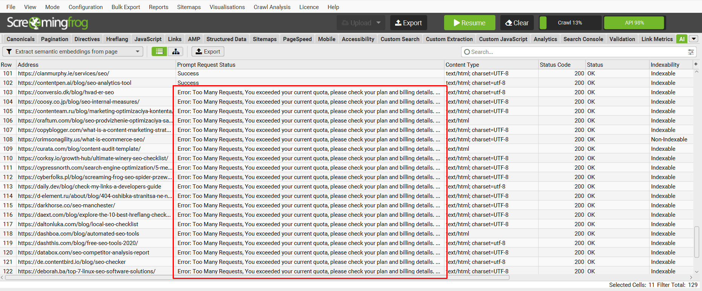Select the databox.com seo-competitor-analysis-report address
Viewport: 702px width, 291px height.
point(84,253)
